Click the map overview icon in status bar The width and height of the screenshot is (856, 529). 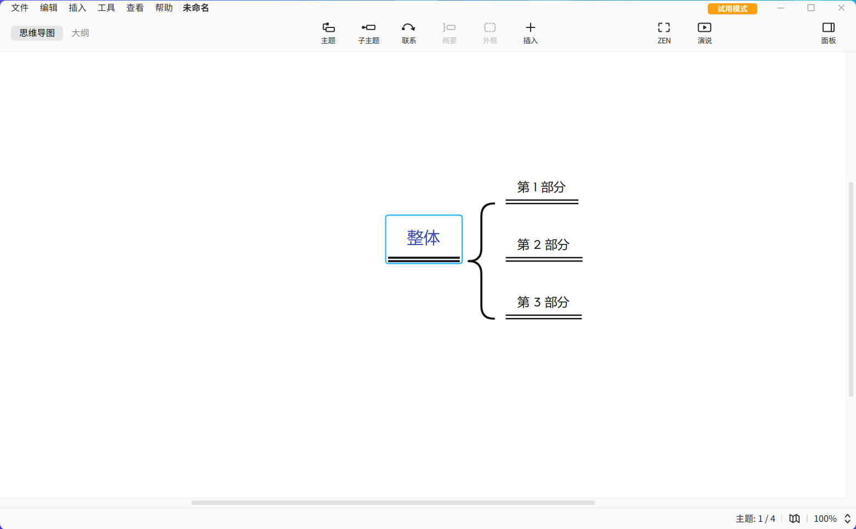[794, 519]
